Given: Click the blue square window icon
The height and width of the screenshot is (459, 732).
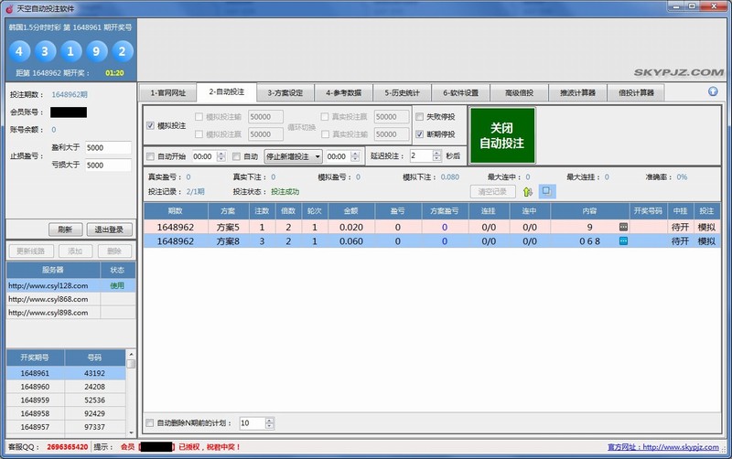Looking at the screenshot, I should coord(546,191).
